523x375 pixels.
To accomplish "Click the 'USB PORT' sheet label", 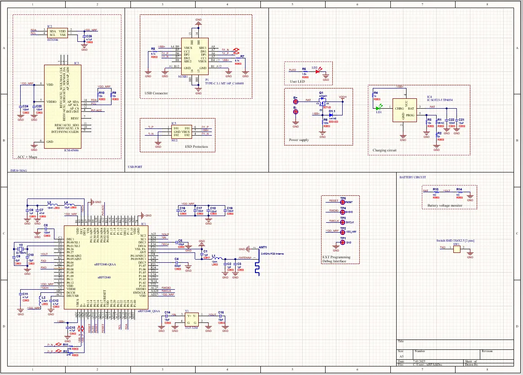I will (x=135, y=167).
